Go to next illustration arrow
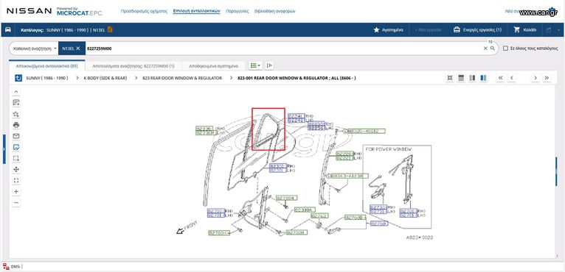Viewport: 565px width, 272px height. pyautogui.click(x=535, y=78)
